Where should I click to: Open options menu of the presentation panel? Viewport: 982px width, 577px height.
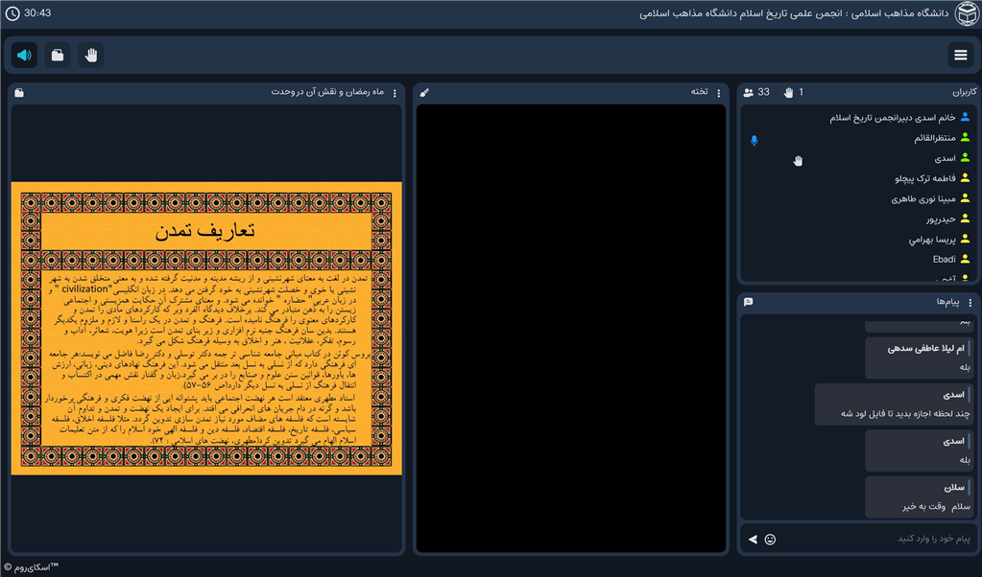pyautogui.click(x=395, y=93)
